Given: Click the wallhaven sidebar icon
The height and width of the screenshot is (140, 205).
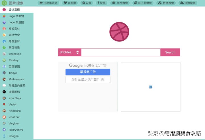Looking at the screenshot, I should click(4, 54).
